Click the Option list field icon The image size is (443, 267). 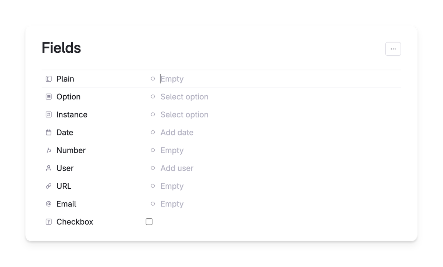click(x=48, y=97)
